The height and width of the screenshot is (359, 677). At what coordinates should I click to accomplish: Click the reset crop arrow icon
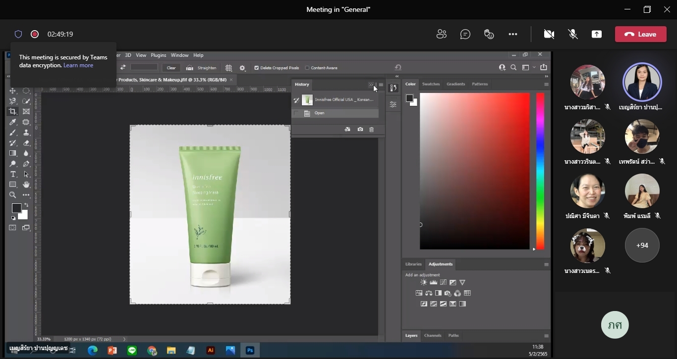(398, 68)
